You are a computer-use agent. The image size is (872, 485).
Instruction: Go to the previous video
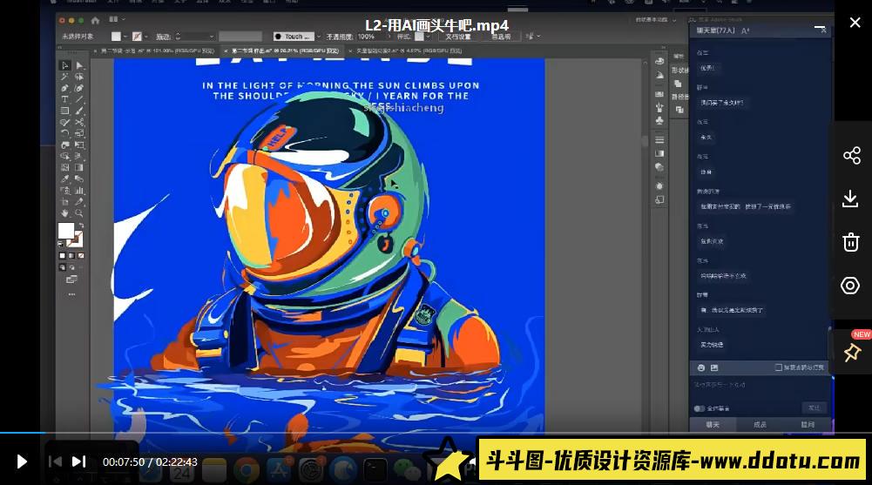click(x=55, y=461)
